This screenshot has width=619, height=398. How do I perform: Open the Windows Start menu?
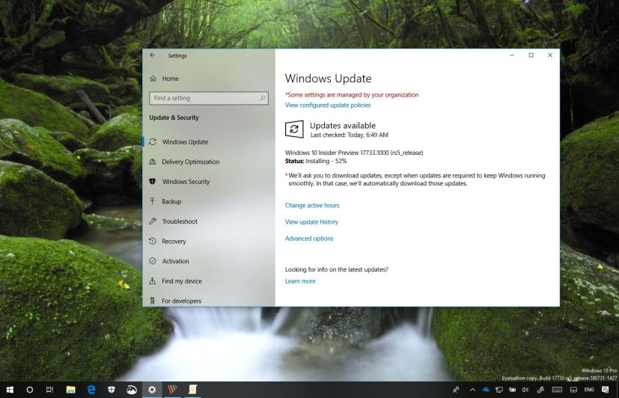10,390
